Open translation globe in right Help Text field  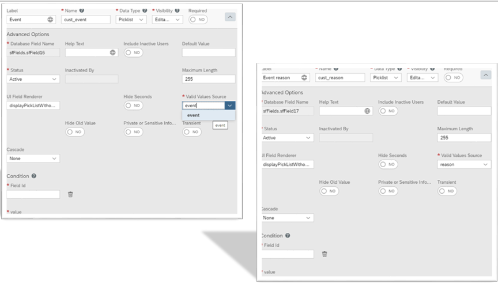click(x=367, y=111)
